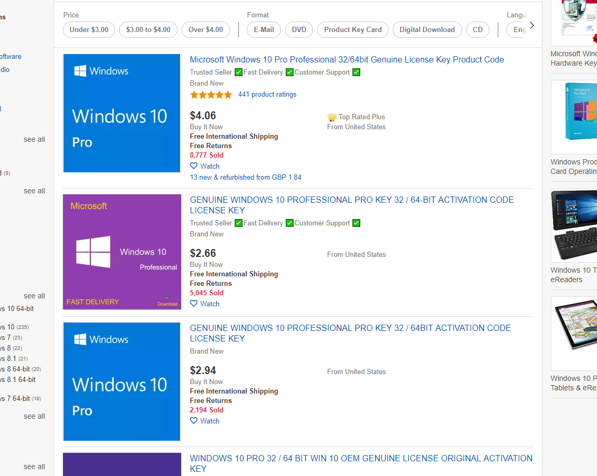Screen dimensions: 597x476
Task: Click heart Watch icon on $2.94 listing
Action: 194,421
